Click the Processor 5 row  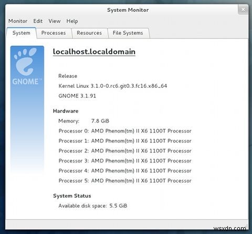tap(125, 181)
